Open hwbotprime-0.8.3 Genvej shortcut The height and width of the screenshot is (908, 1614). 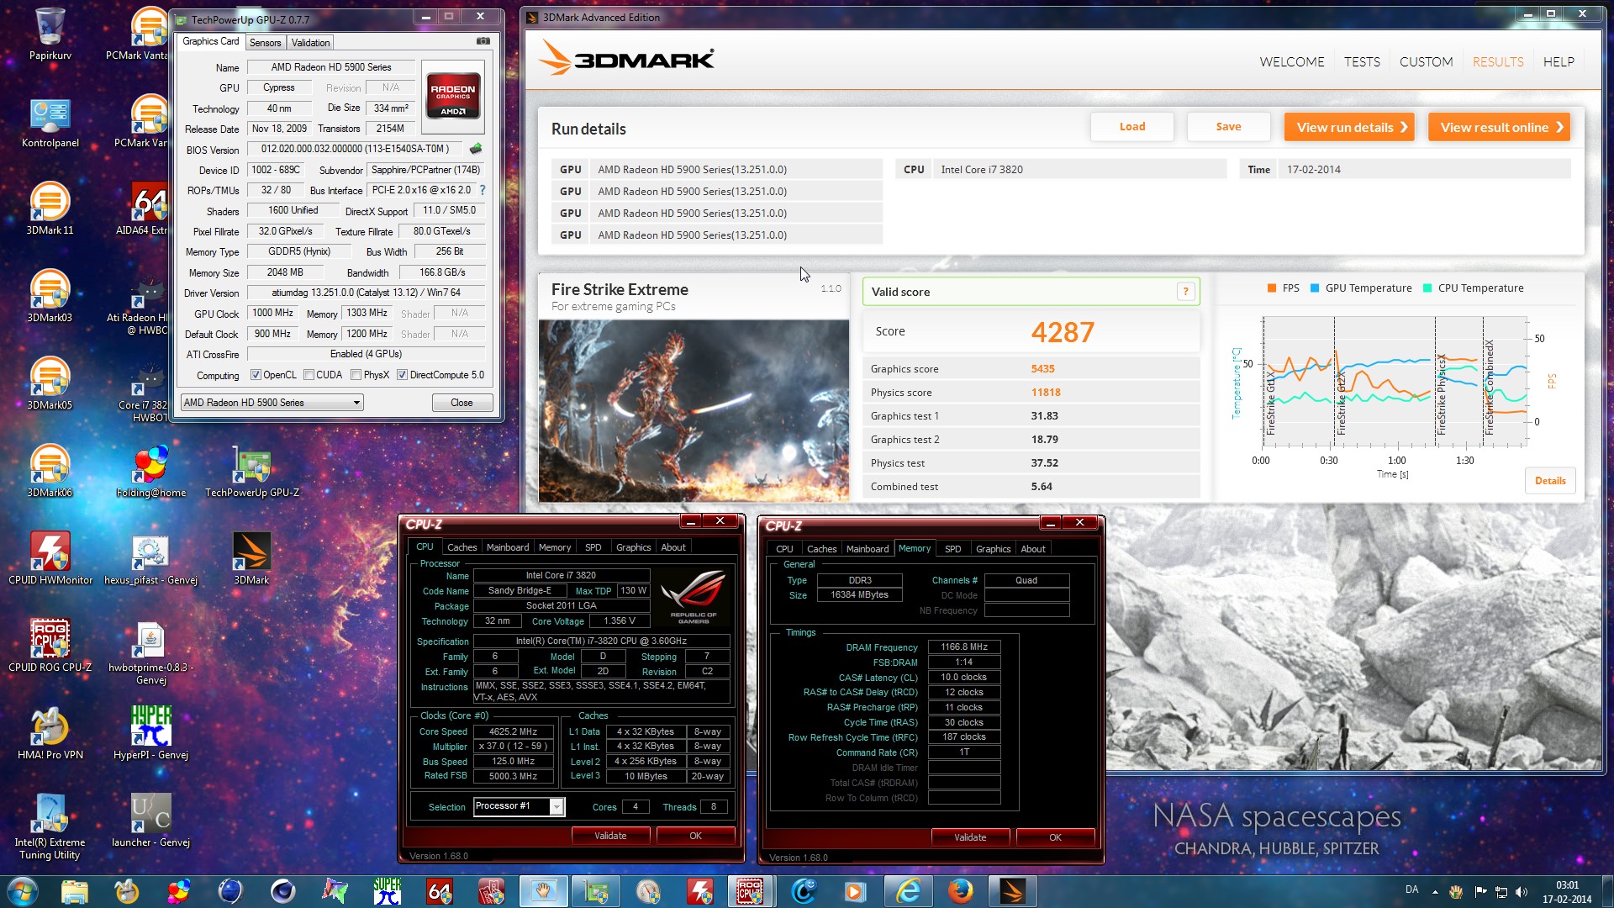point(151,652)
